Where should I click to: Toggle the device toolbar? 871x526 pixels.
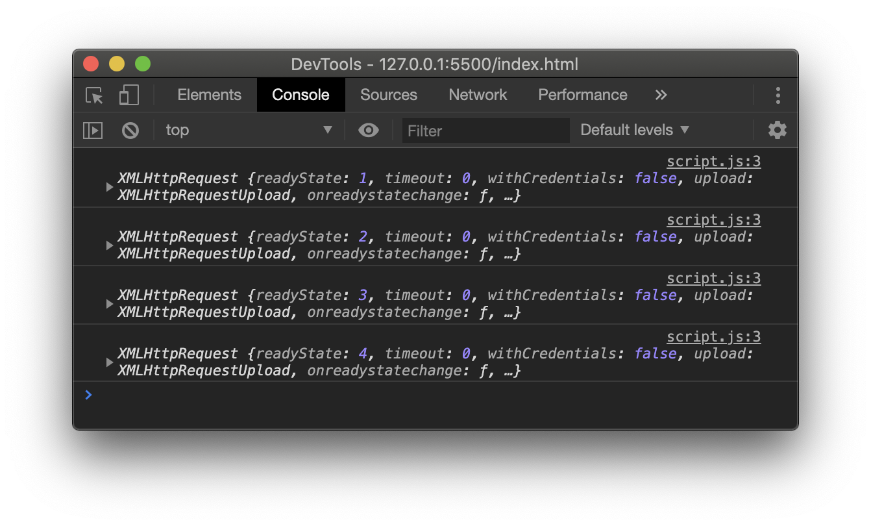(129, 95)
